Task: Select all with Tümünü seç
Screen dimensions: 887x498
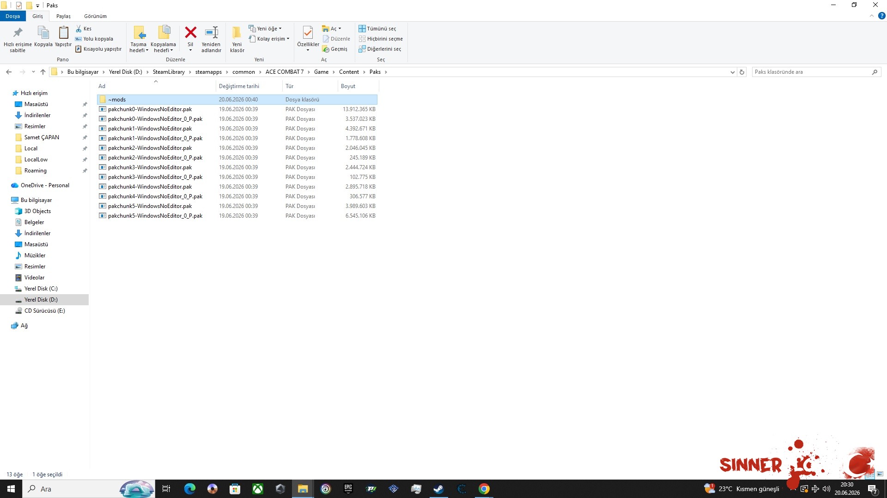Action: 377,29
